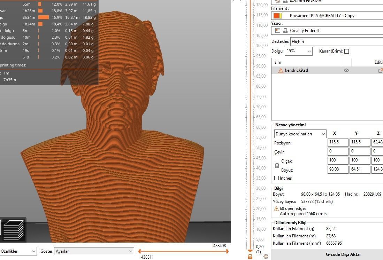Toggle legend row with 3h34m and 46,9%
383x260 pixels.
click(48, 17)
